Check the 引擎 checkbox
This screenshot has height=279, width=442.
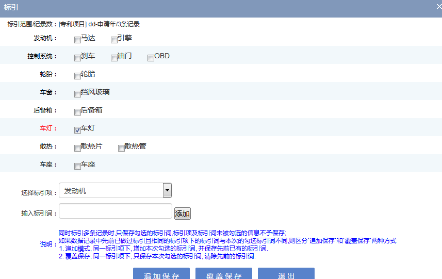pyautogui.click(x=114, y=40)
